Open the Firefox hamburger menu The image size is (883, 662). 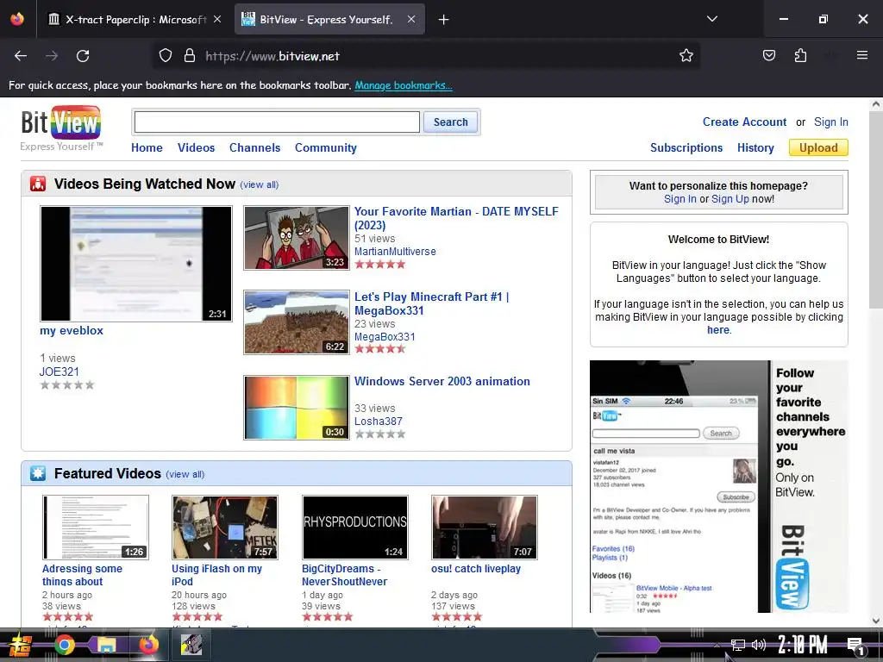pyautogui.click(x=861, y=55)
